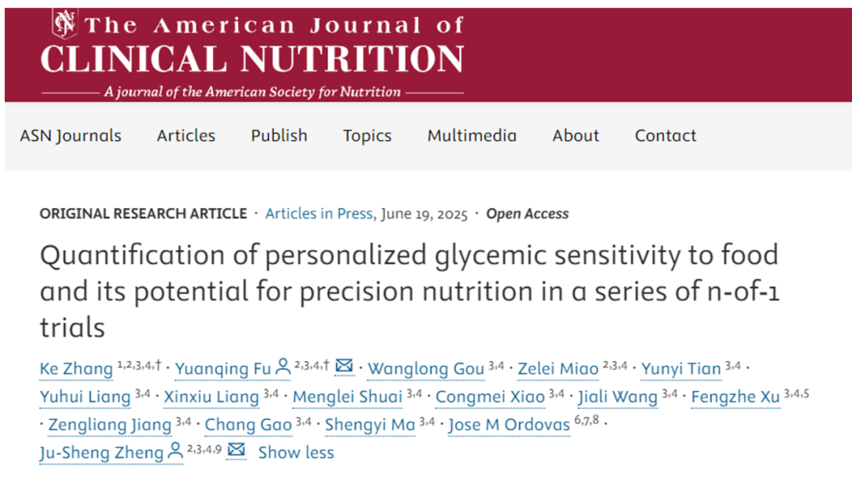Screen dimensions: 852x480
Task: Open the ASN Journals menu
Action: 71,136
